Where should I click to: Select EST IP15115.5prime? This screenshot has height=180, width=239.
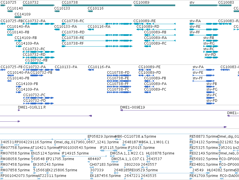[x=109, y=151]
